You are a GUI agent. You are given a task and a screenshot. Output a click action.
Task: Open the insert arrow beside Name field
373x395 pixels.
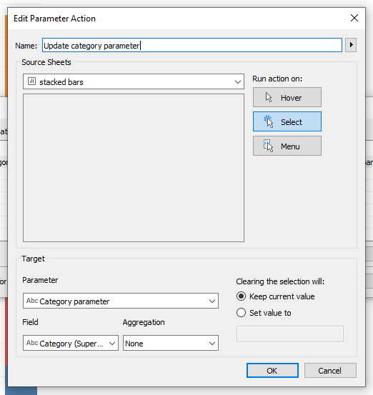(x=351, y=45)
